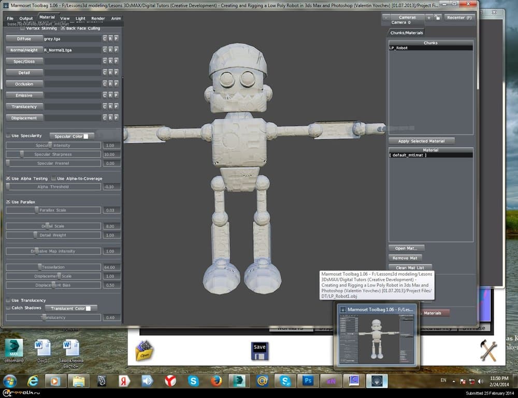Click the yellow Open folder icon
The height and width of the screenshot is (398, 518).
(x=144, y=352)
